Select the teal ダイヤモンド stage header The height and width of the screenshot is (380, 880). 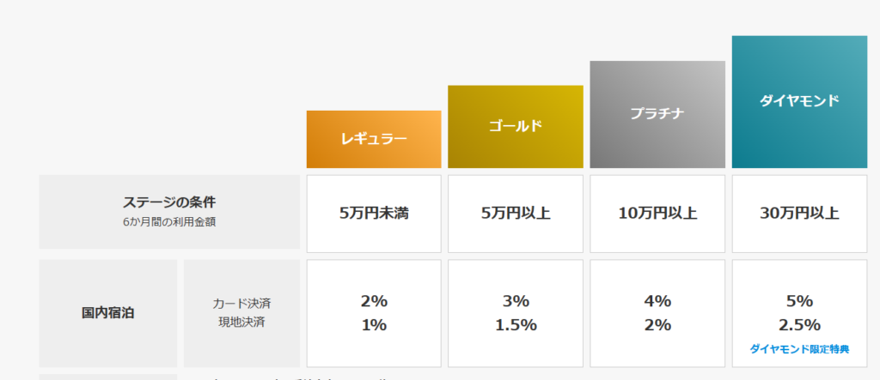coord(799,101)
